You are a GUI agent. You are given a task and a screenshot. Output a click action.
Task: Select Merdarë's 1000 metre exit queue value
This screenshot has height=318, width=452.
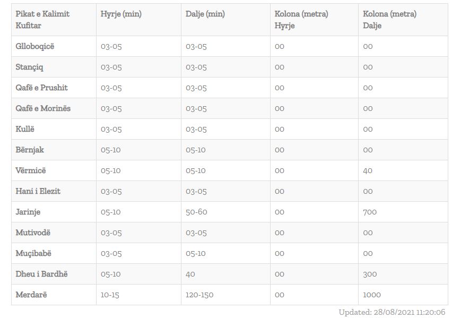pos(372,295)
